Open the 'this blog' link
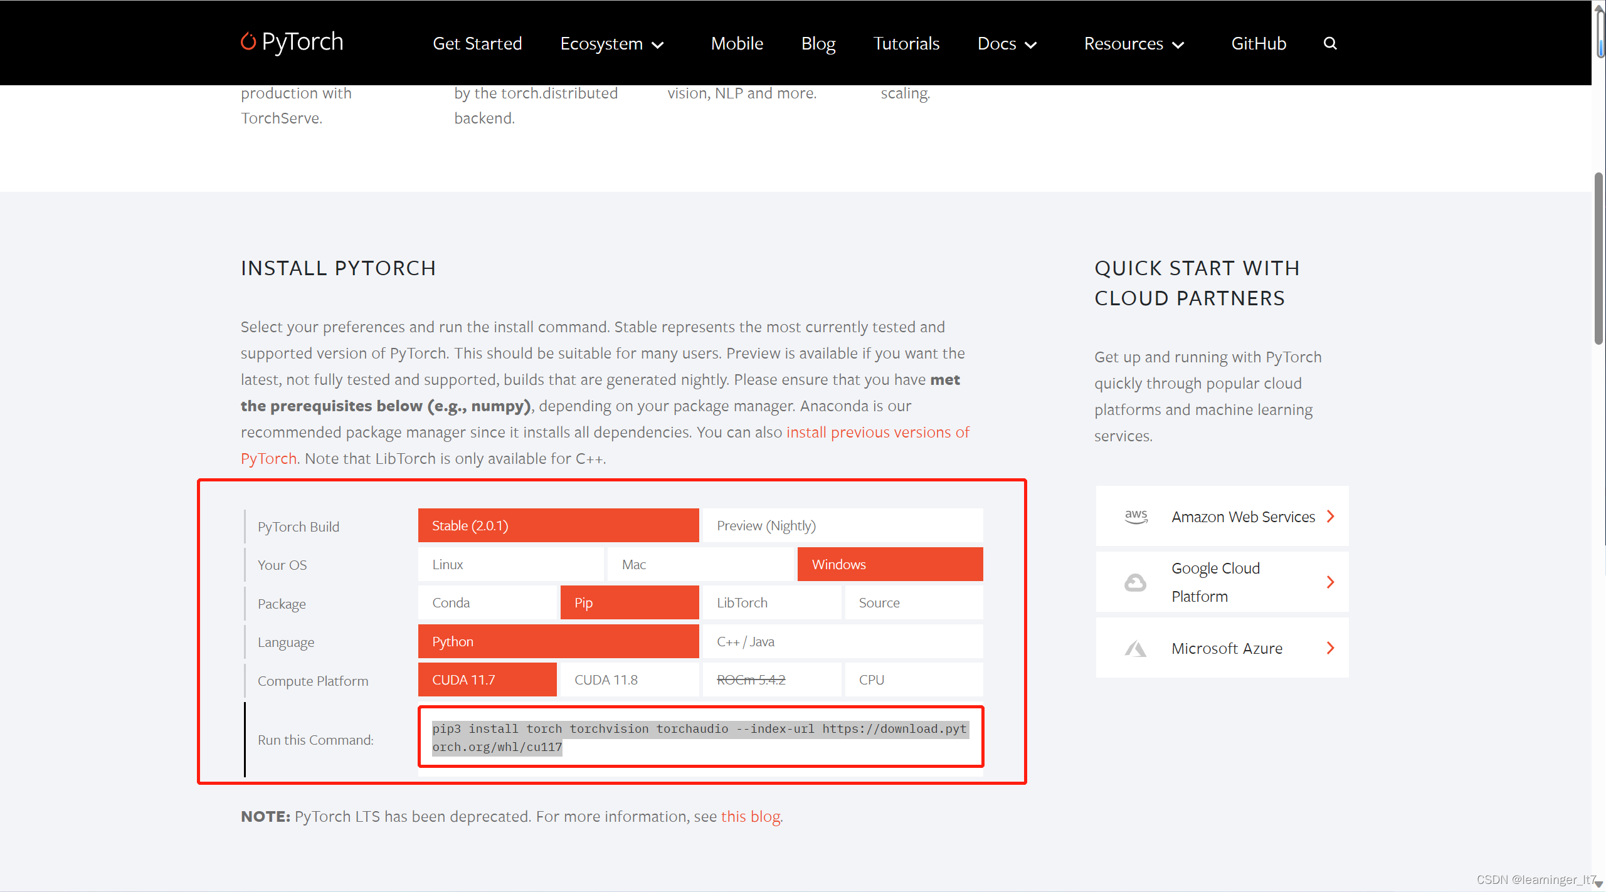Image resolution: width=1606 pixels, height=892 pixels. (750, 816)
